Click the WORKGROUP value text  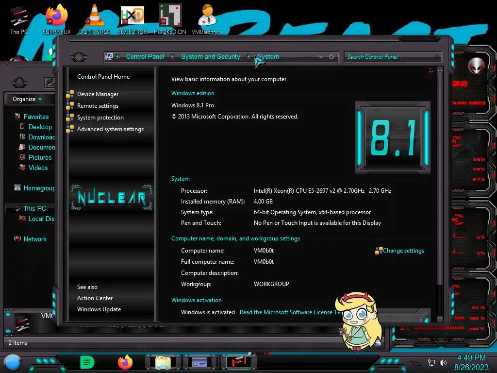click(x=271, y=284)
